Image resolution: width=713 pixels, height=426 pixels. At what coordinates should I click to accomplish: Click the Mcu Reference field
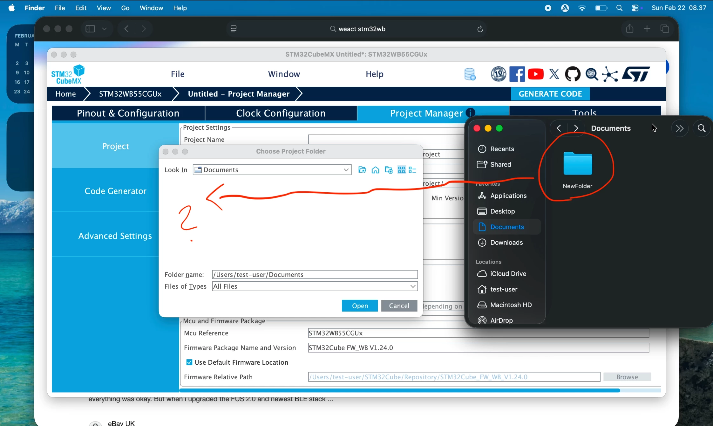point(479,333)
